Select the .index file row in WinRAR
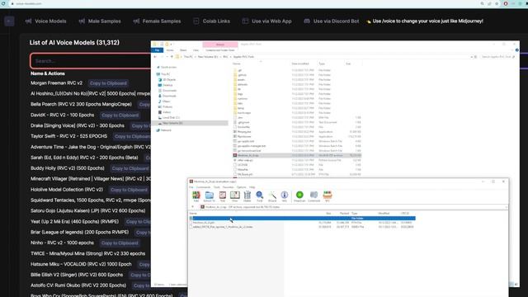Image resolution: width=528 pixels, height=297 pixels. point(302,228)
